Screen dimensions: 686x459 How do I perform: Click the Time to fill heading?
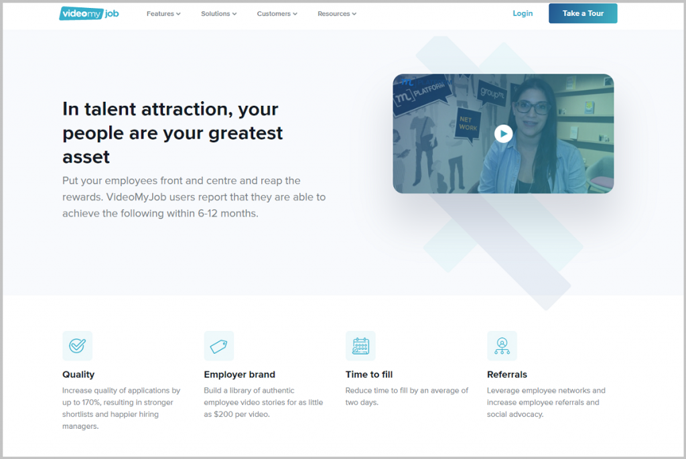pyautogui.click(x=368, y=375)
